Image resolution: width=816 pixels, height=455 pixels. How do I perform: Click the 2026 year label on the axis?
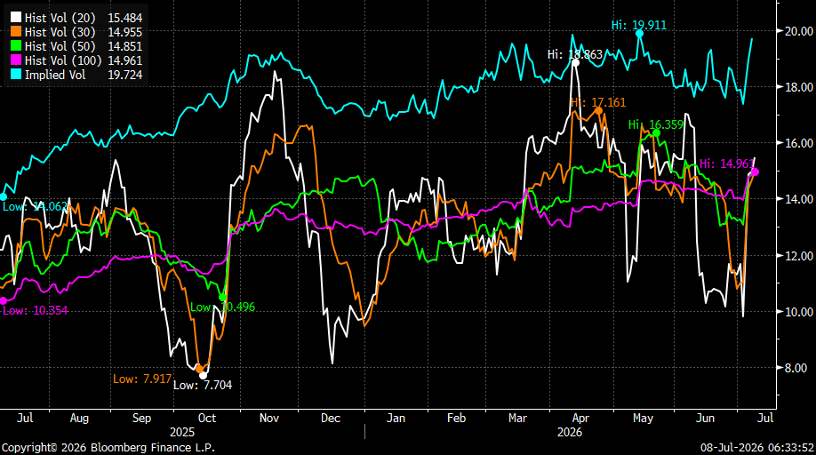pyautogui.click(x=570, y=432)
